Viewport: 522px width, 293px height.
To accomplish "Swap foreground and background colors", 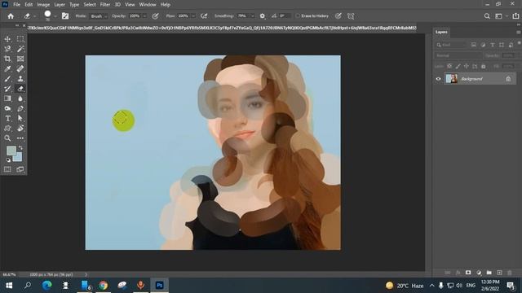I will tap(20, 147).
